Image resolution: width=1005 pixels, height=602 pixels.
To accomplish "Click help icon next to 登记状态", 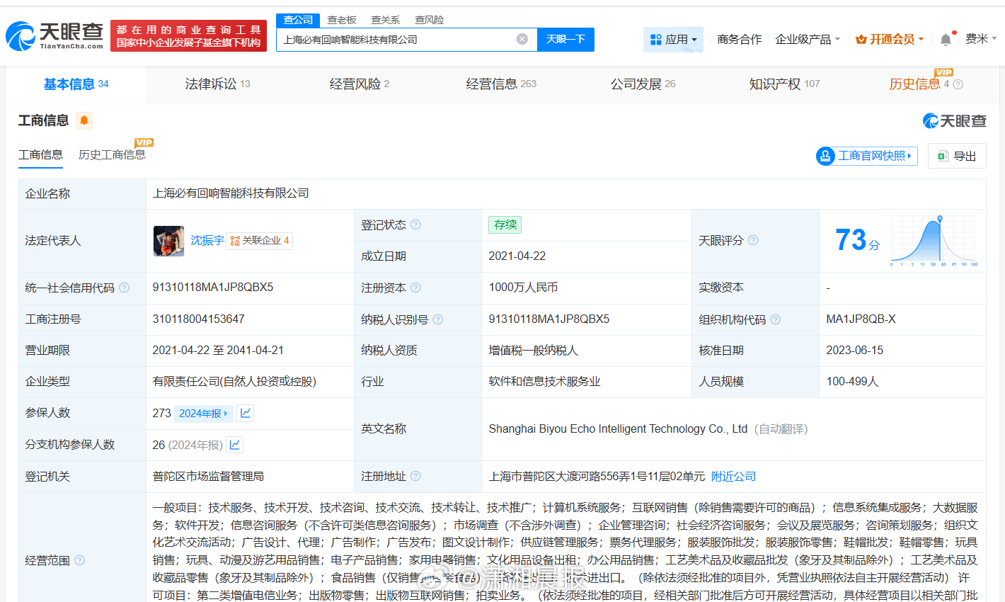I will [x=415, y=225].
